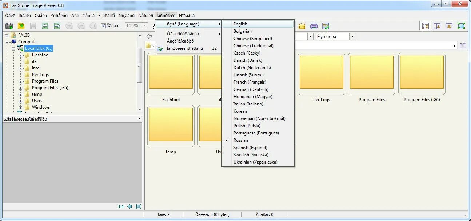Screen dimensions: 471x221
Task: Select the checked Russian language
Action: click(258, 140)
